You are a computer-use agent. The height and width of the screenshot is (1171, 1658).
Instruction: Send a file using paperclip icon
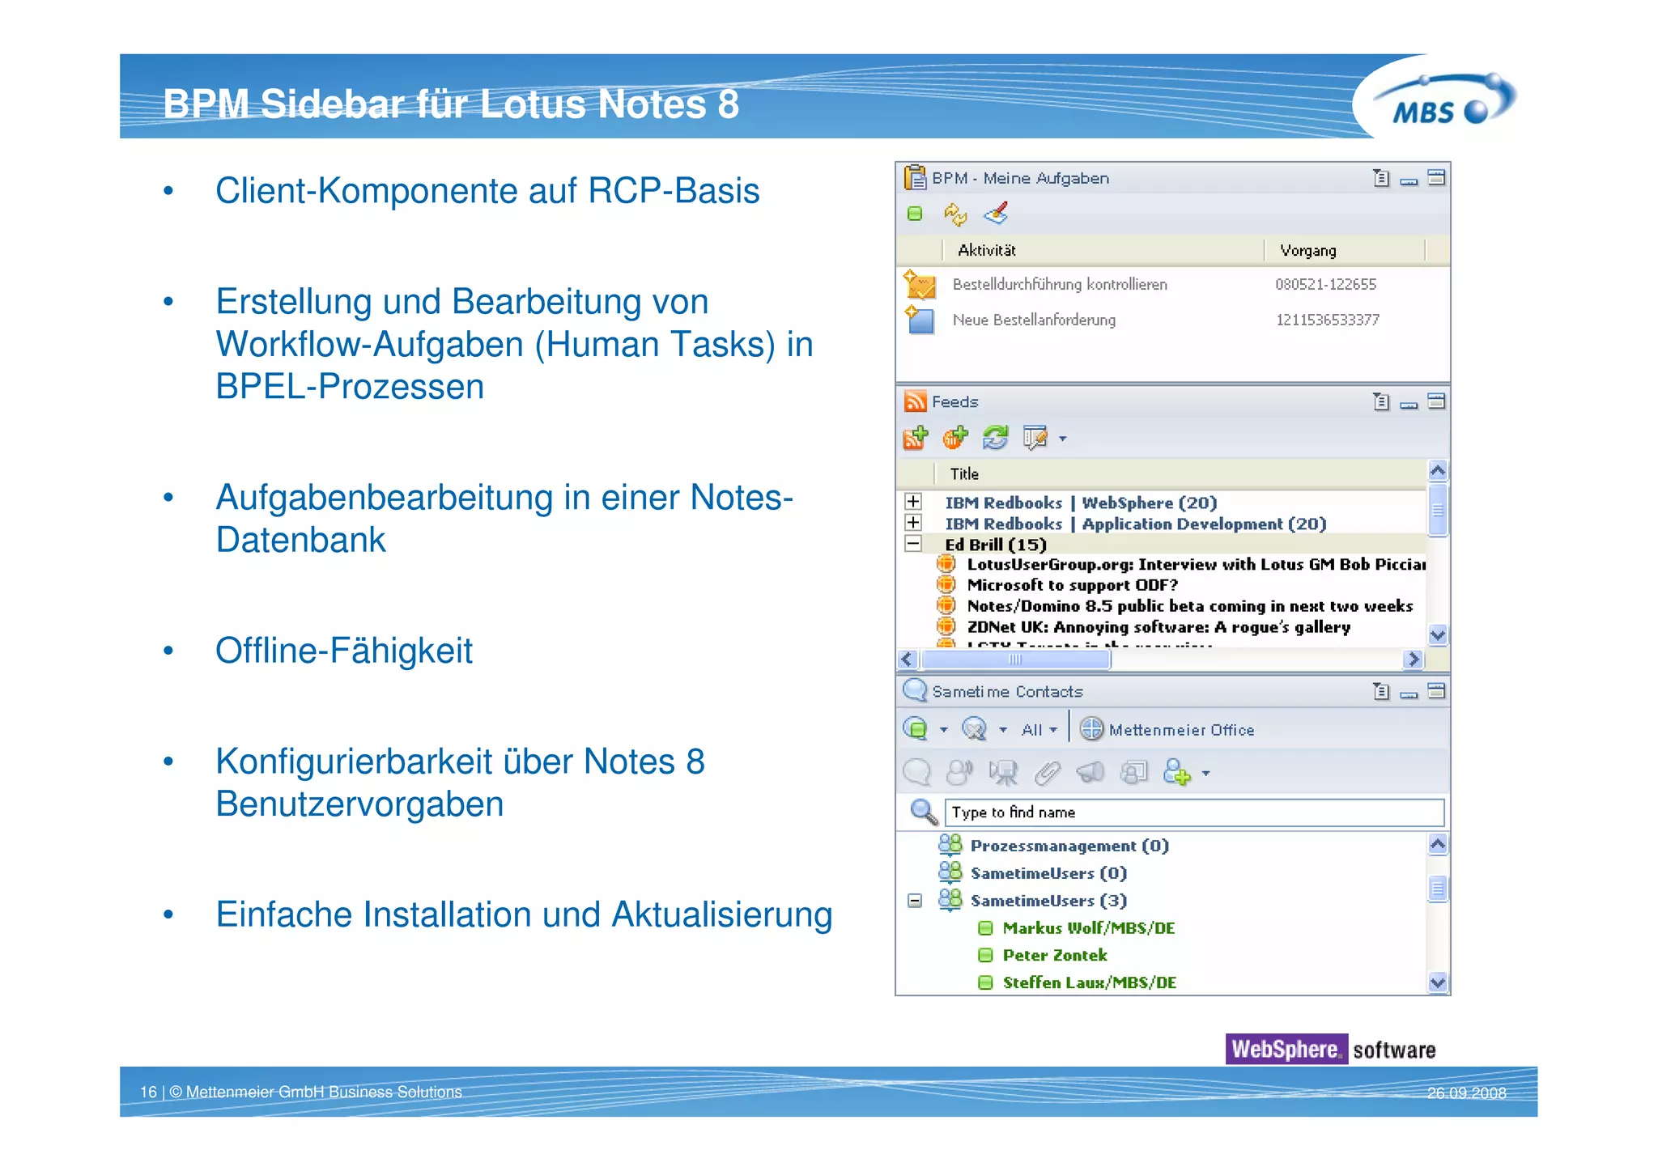[x=1047, y=773]
